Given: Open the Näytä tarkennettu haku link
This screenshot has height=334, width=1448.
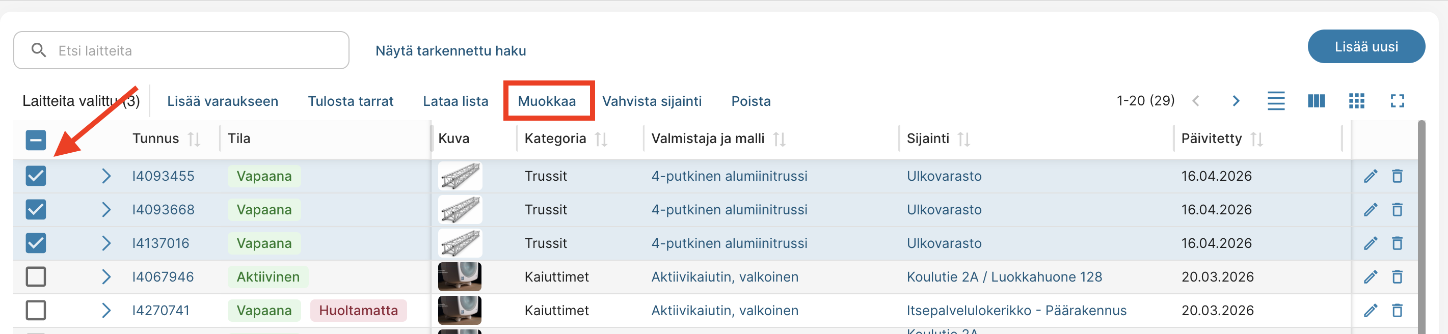Looking at the screenshot, I should [x=451, y=50].
